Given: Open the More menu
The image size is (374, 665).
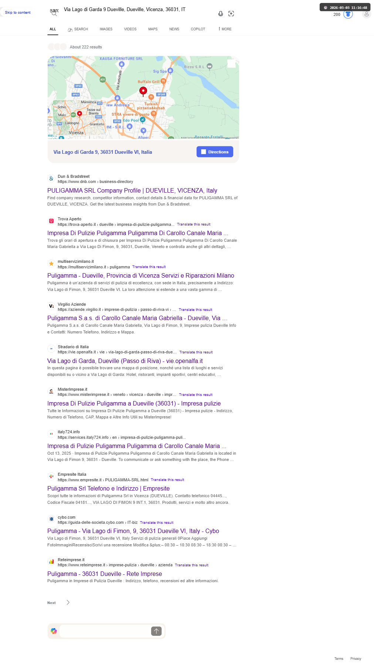Looking at the screenshot, I should pyautogui.click(x=225, y=29).
